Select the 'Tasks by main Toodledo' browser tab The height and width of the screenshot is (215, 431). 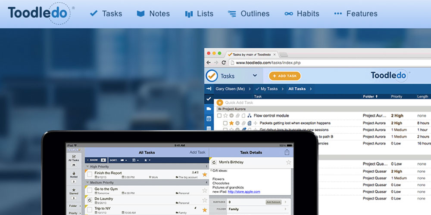point(252,55)
